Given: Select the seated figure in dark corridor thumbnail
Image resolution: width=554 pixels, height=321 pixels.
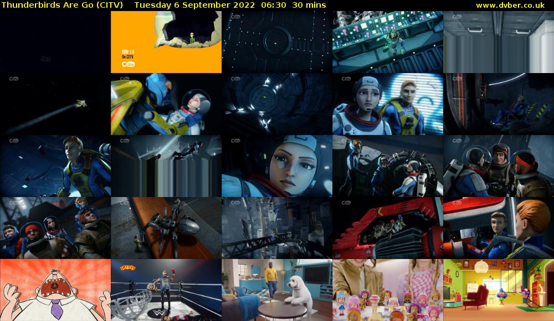Looking at the screenshot, I should (499, 104).
